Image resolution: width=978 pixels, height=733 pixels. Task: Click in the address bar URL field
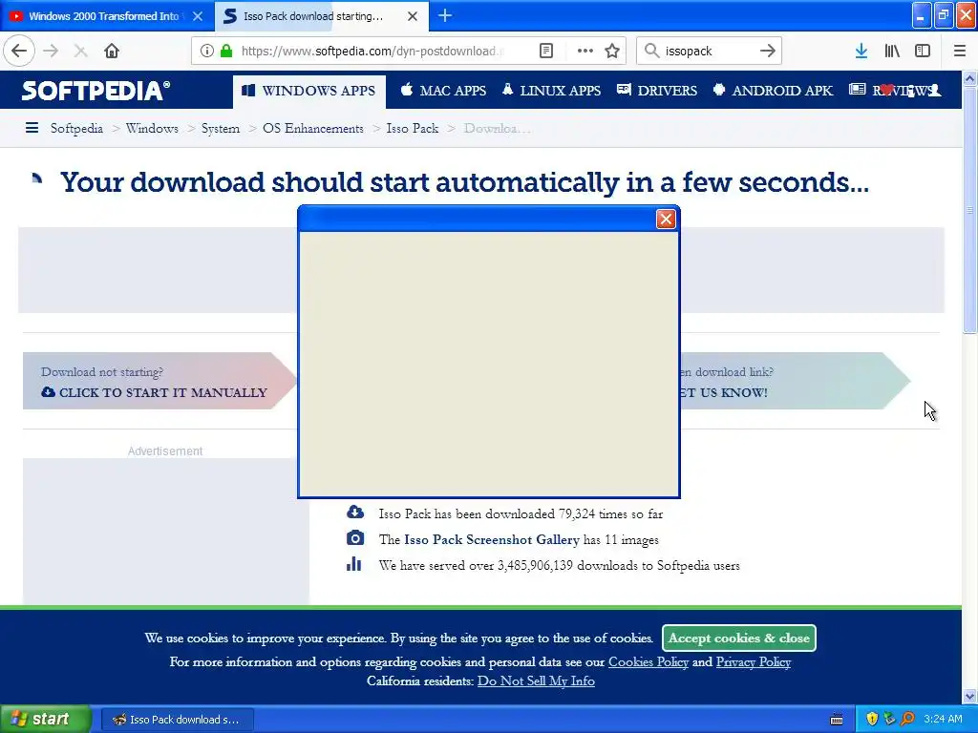pos(372,51)
